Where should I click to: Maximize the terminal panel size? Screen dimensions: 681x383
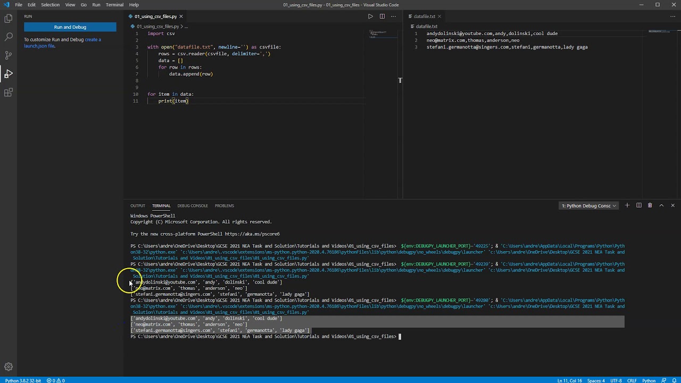[661, 205]
